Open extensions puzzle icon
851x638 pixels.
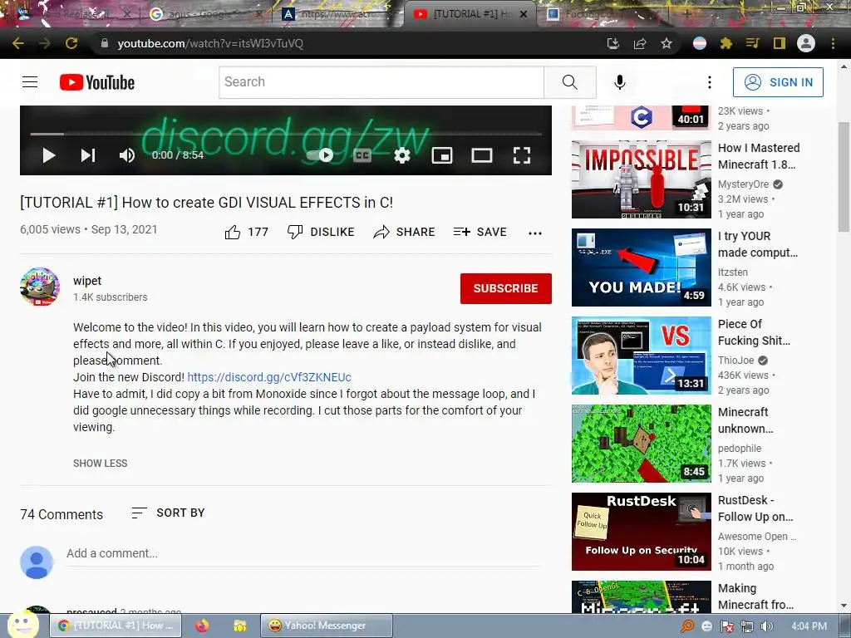coord(726,43)
